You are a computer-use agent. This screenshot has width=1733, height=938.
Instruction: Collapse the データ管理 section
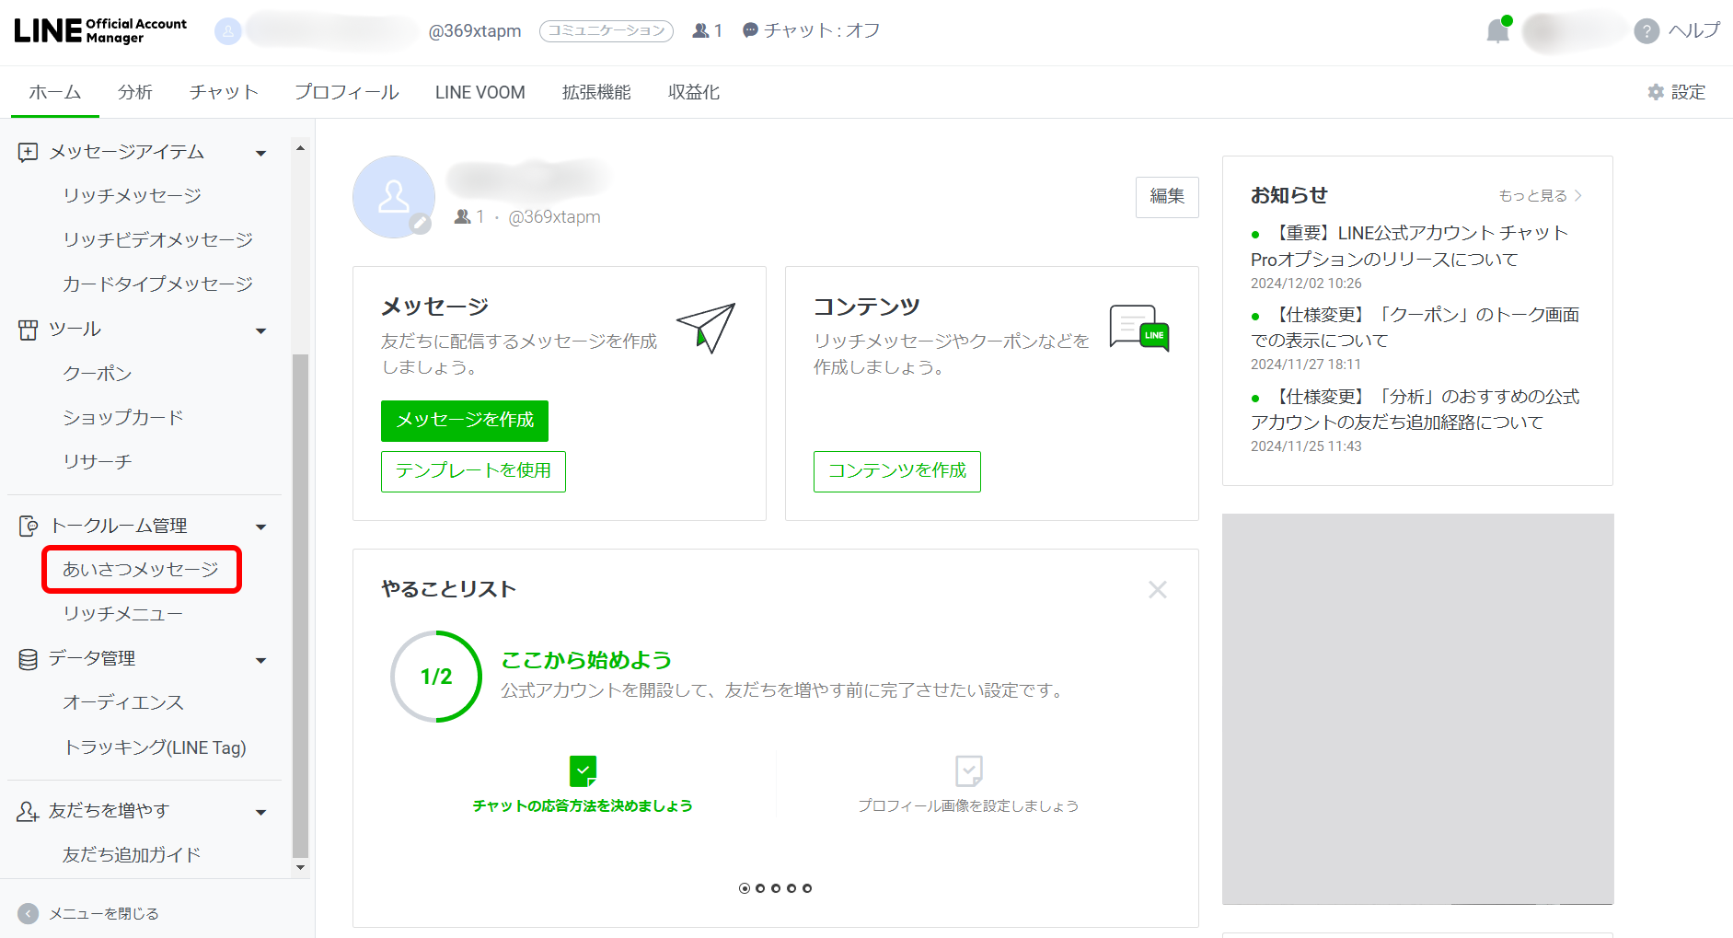coord(260,658)
